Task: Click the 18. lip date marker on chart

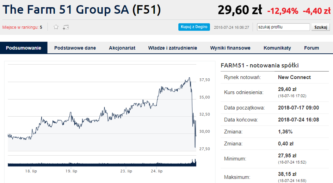Action: click(x=31, y=171)
